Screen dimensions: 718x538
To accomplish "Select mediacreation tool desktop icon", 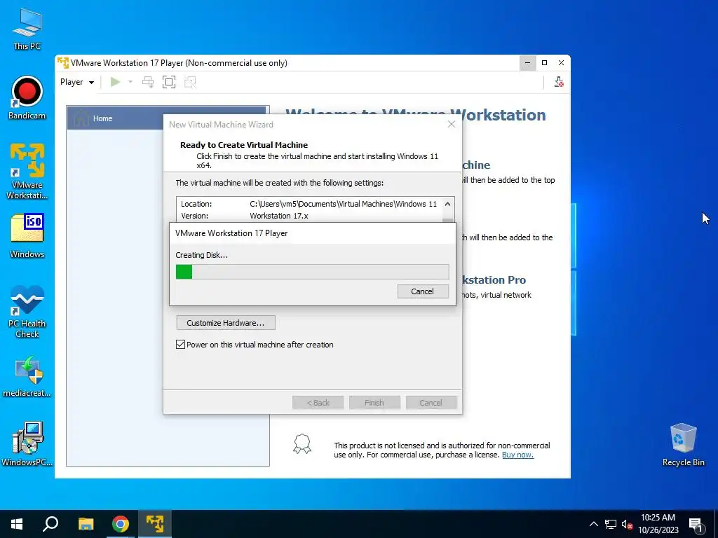I will 27,376.
